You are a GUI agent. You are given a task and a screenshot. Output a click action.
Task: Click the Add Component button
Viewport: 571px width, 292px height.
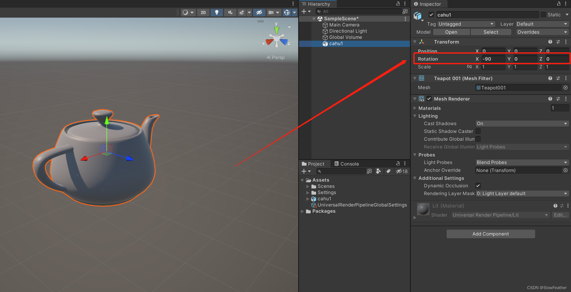(490, 234)
